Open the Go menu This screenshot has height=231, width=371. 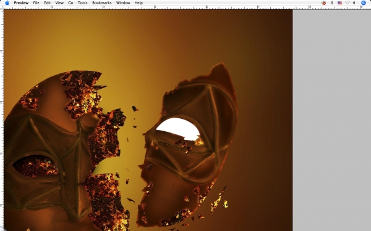click(70, 3)
